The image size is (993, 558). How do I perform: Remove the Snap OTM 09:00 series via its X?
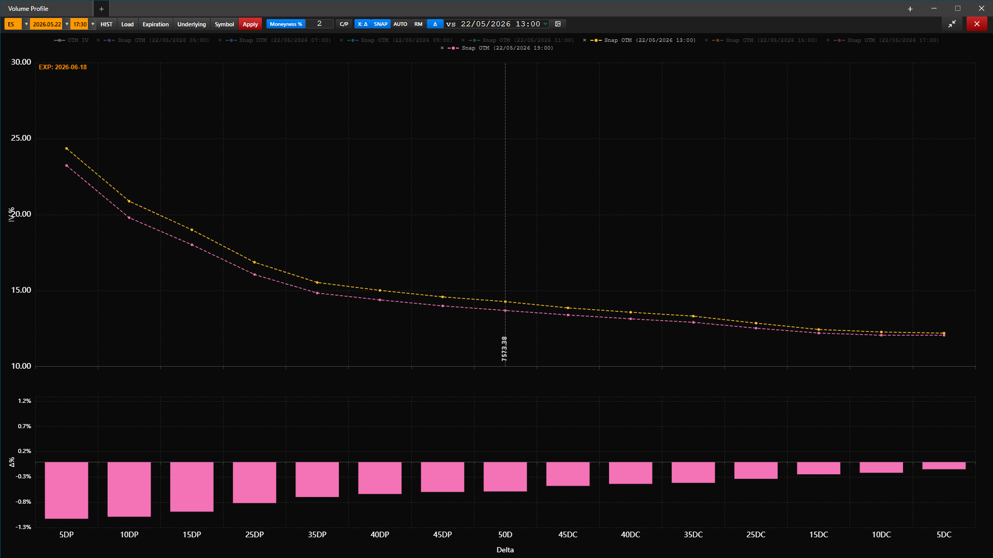[342, 40]
